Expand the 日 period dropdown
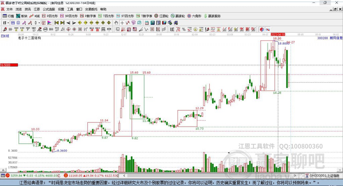 point(8,23)
